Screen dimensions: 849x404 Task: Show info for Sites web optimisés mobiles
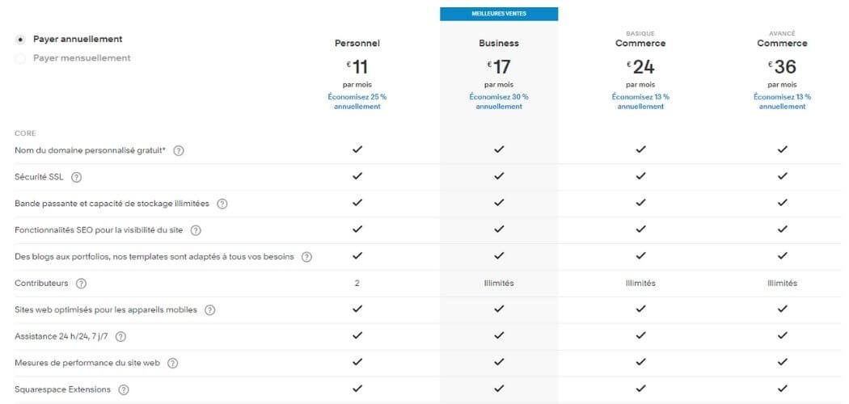point(210,310)
